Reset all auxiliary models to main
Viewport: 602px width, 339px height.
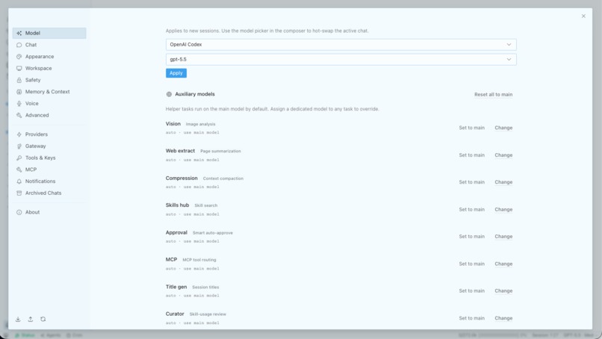(x=494, y=94)
